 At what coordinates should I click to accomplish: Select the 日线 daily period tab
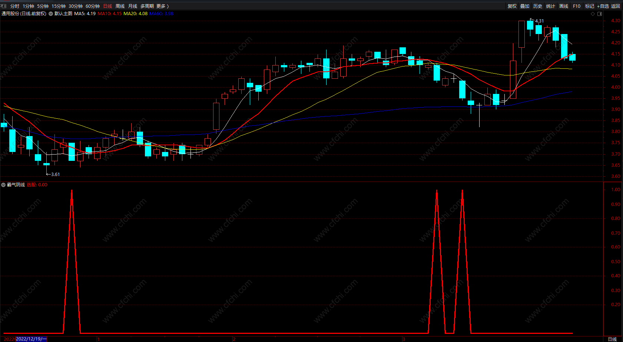(107, 6)
